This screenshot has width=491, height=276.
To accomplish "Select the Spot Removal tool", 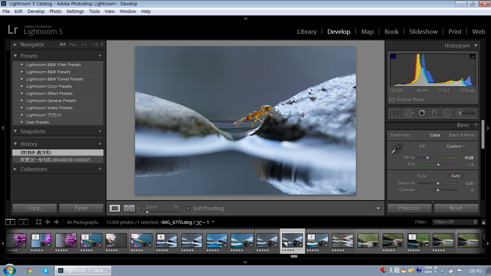I will (409, 113).
